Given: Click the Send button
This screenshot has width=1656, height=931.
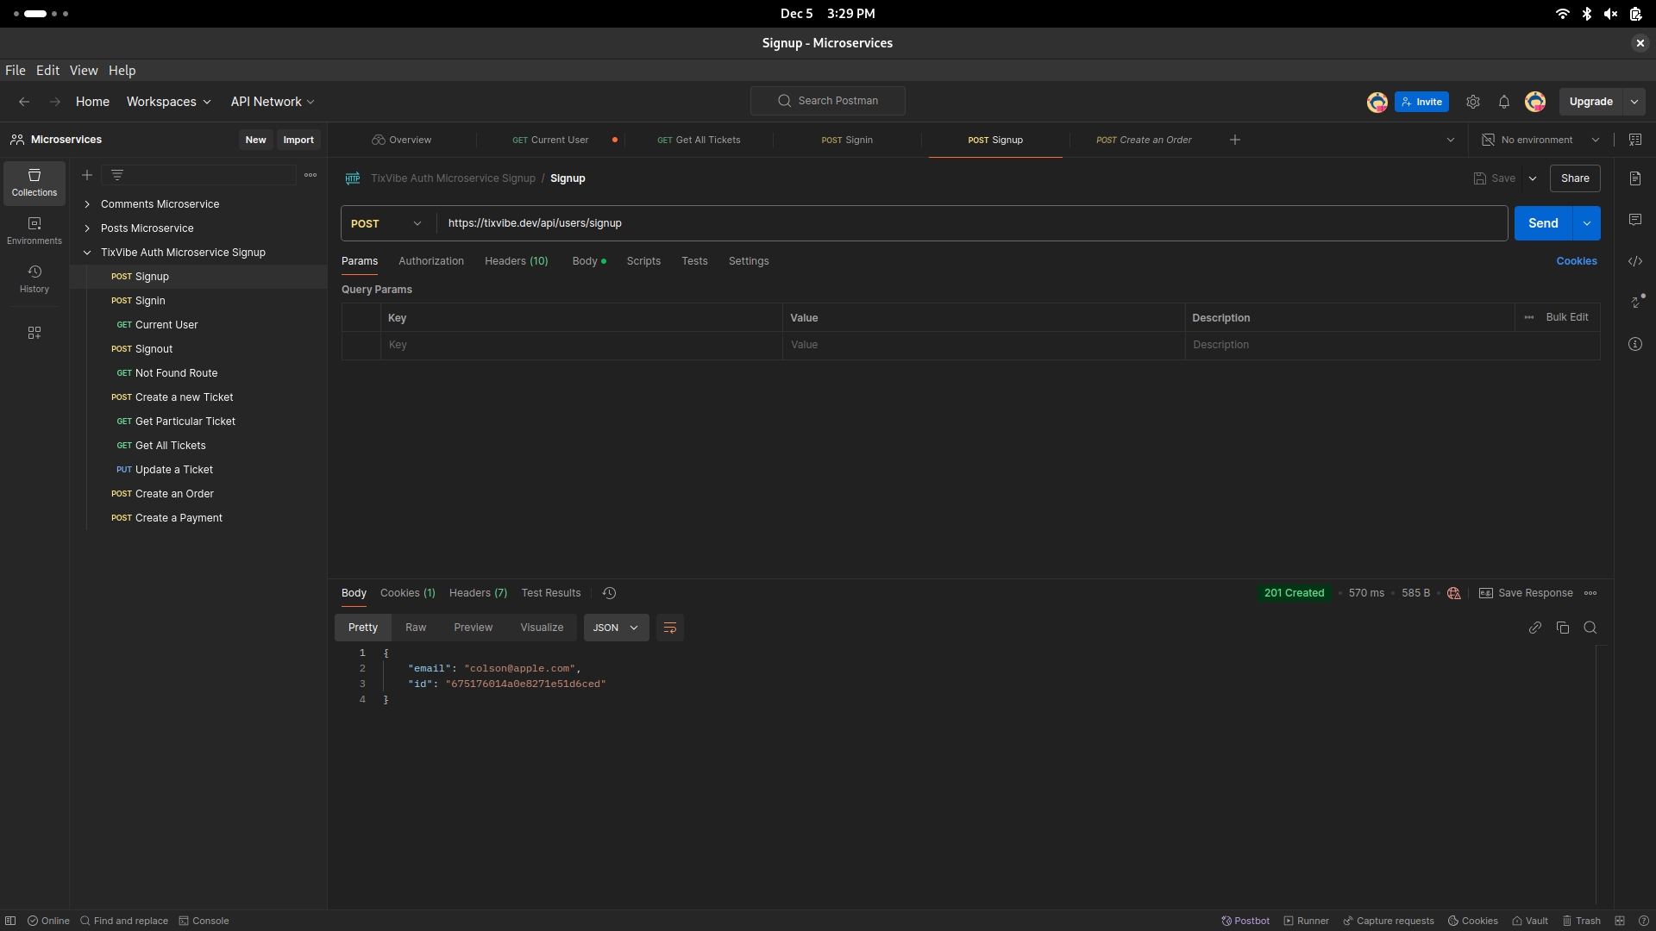Looking at the screenshot, I should point(1544,223).
